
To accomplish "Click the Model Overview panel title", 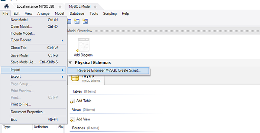I will 79,31.
